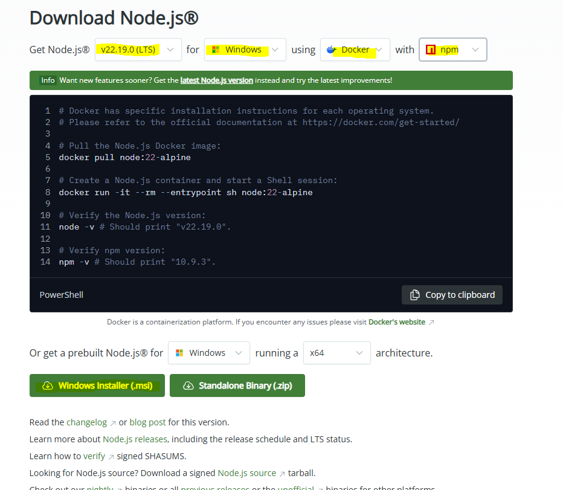Click the Info badge in green banner

(x=48, y=80)
